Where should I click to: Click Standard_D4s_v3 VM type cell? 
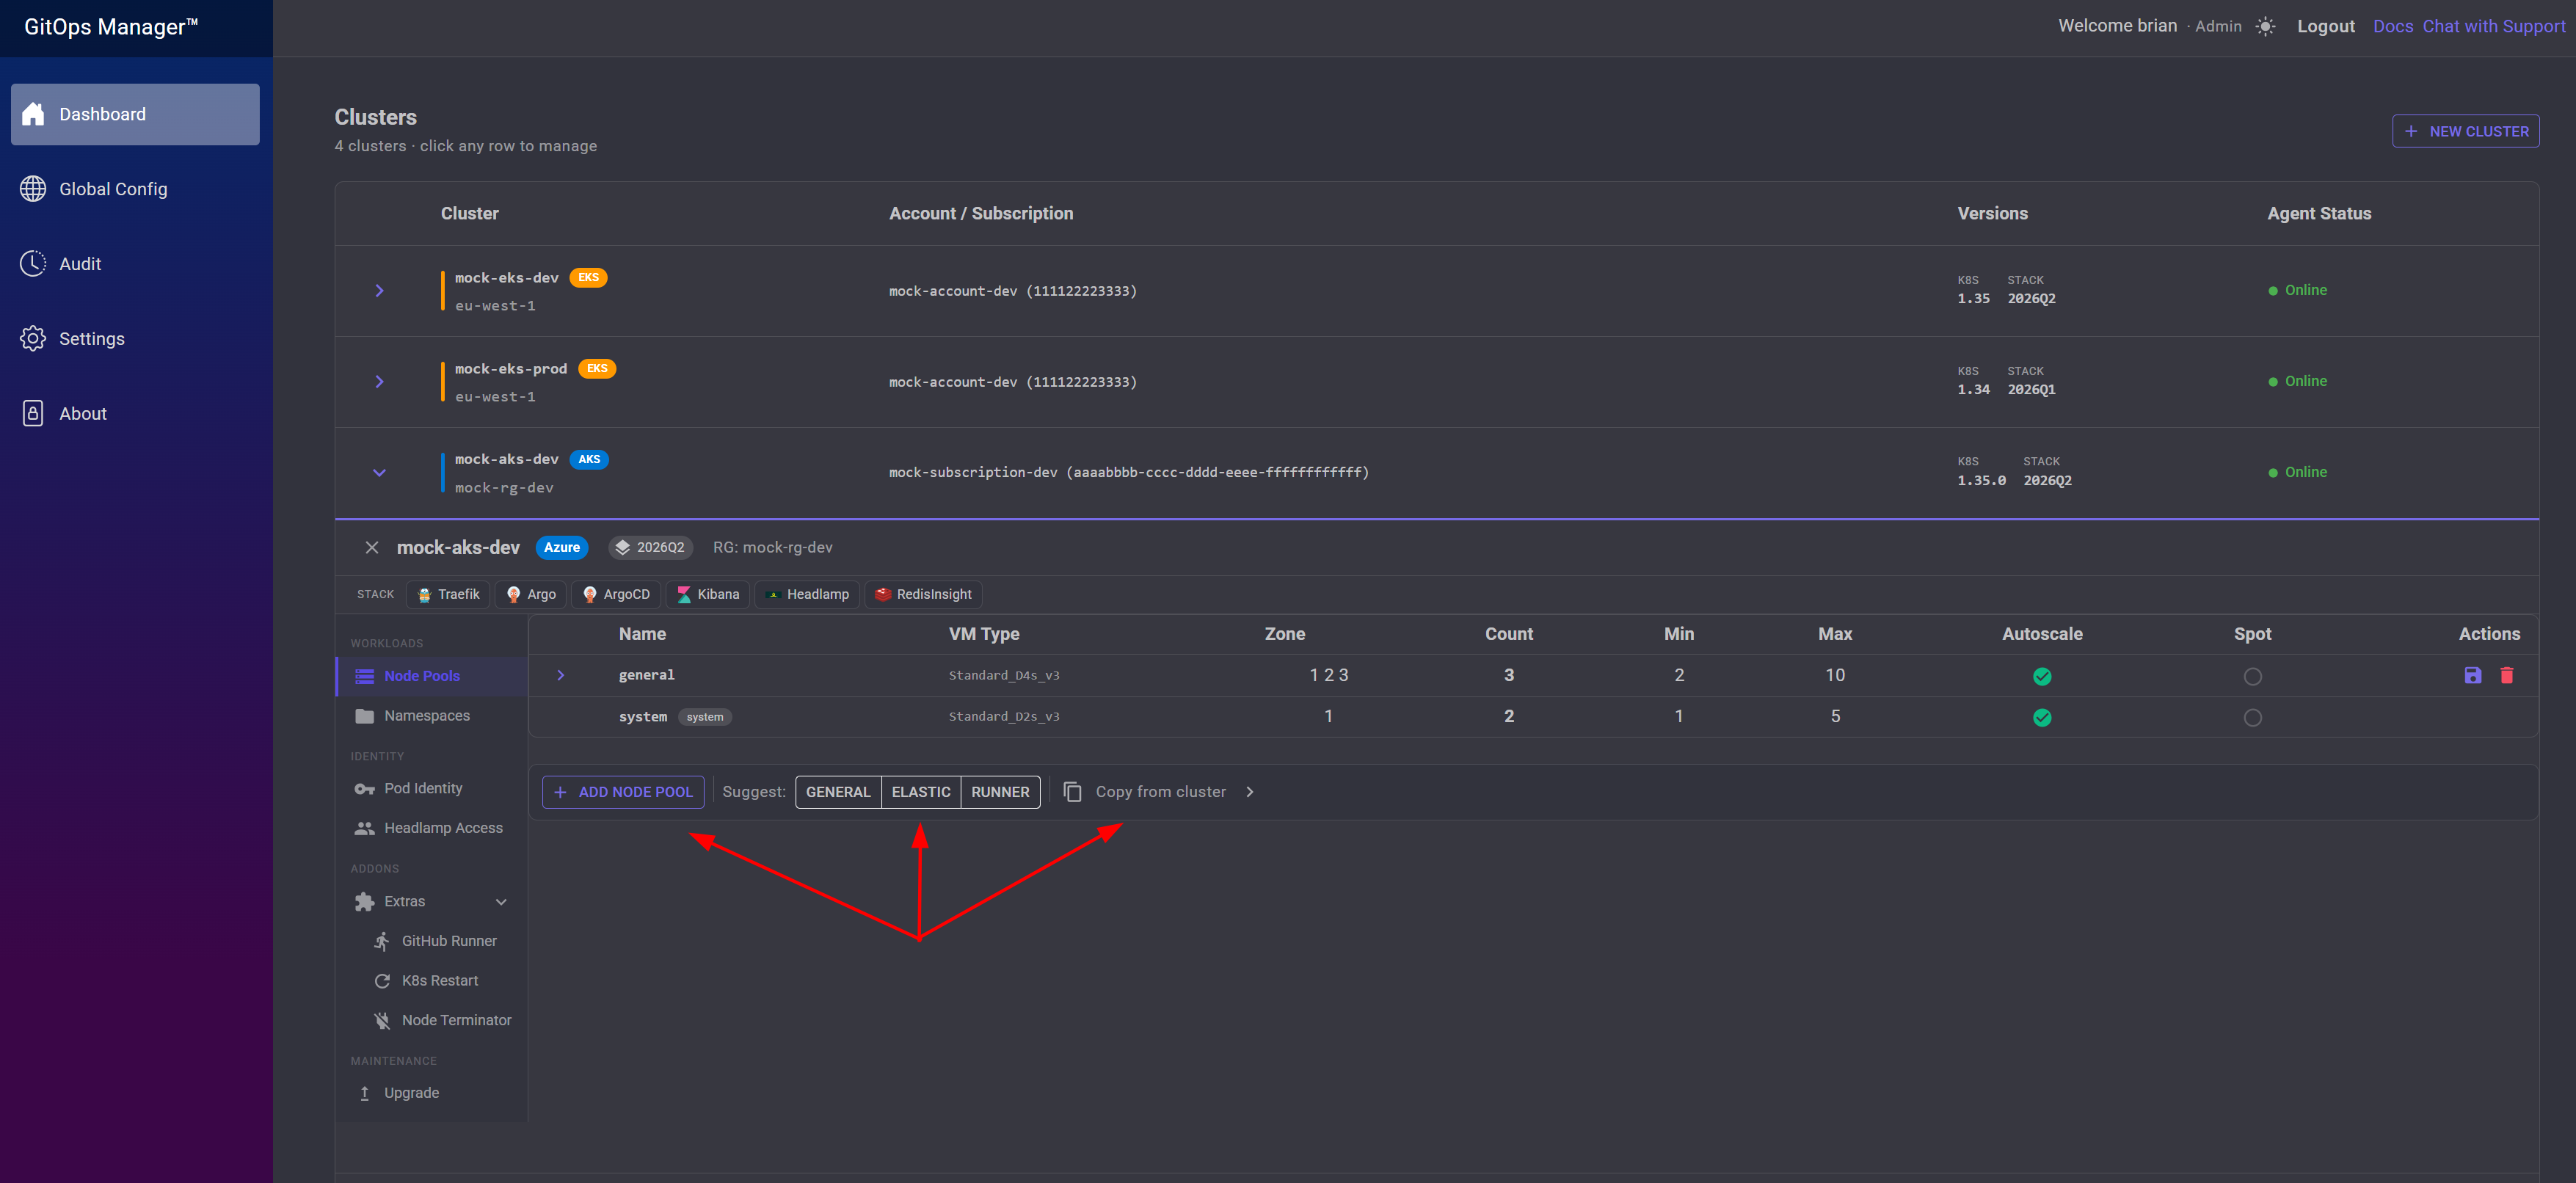tap(1004, 676)
